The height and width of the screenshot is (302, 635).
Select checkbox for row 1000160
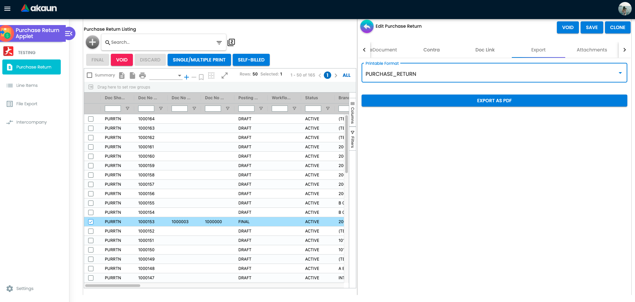point(91,156)
